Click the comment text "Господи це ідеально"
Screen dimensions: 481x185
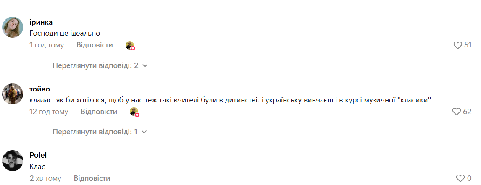coord(65,33)
